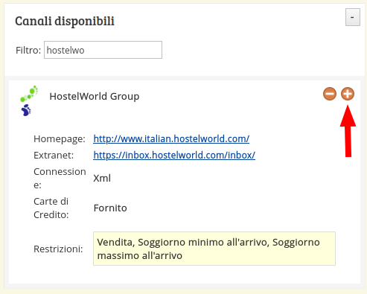Click the HostelWorld footprints logo
The height and width of the screenshot is (294, 367).
29,100
